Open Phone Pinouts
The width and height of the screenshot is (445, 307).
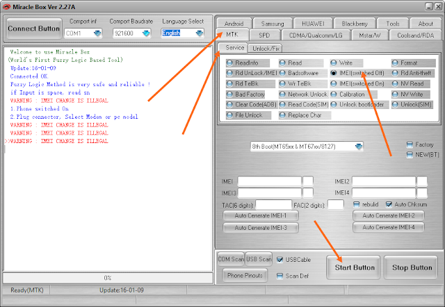[x=245, y=275]
